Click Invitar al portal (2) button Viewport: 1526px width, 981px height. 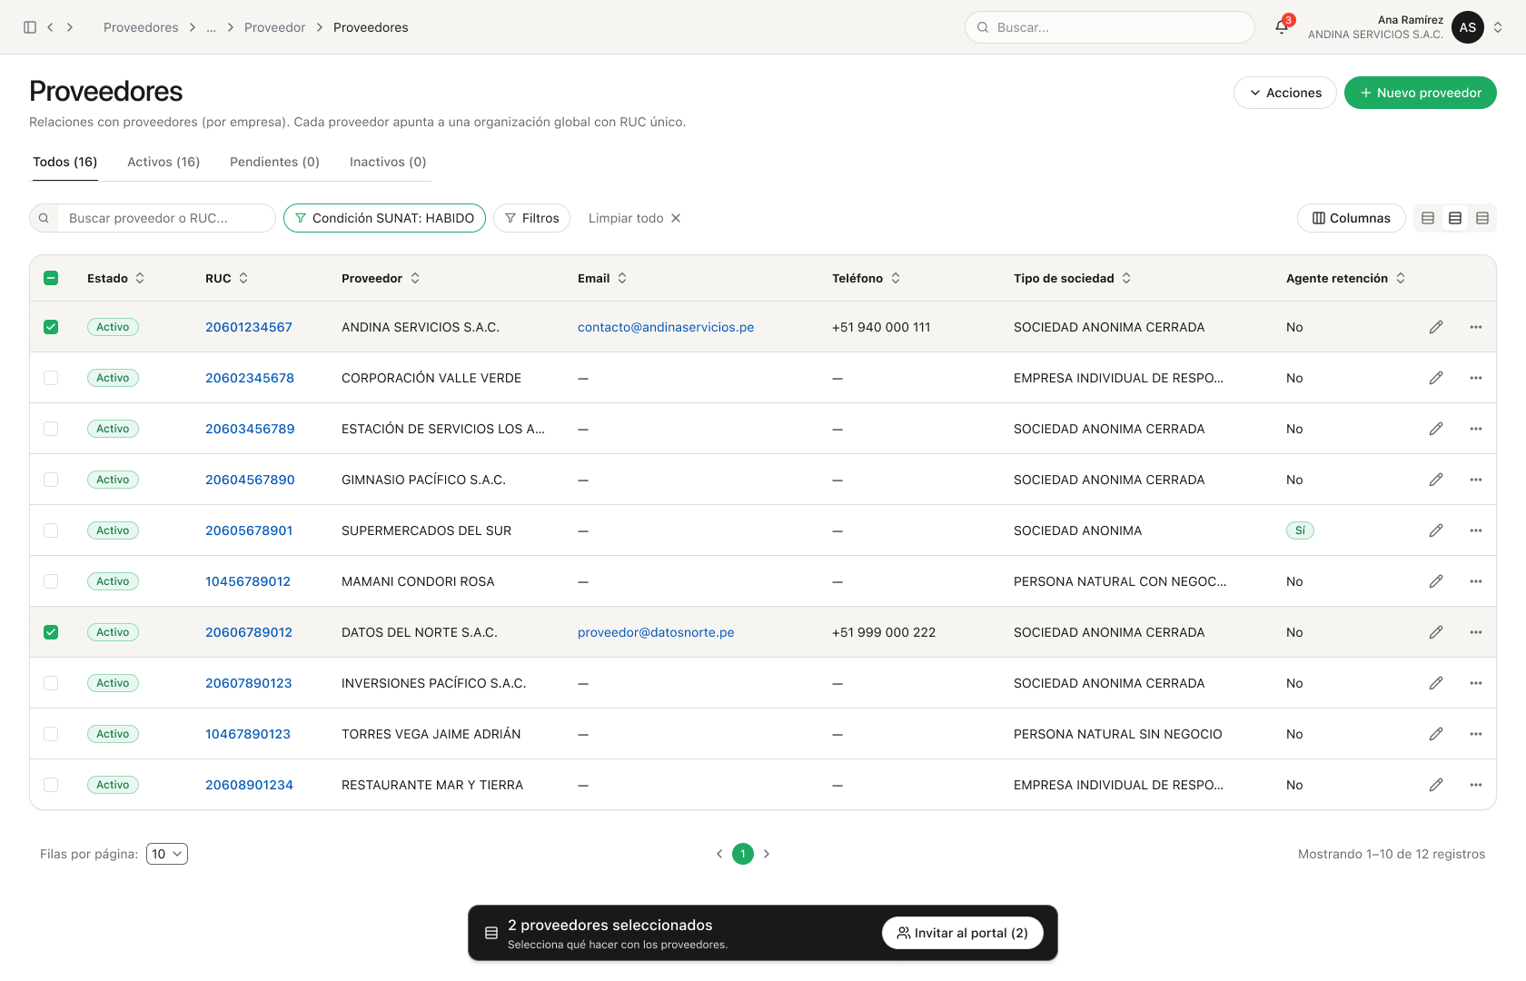pos(962,933)
